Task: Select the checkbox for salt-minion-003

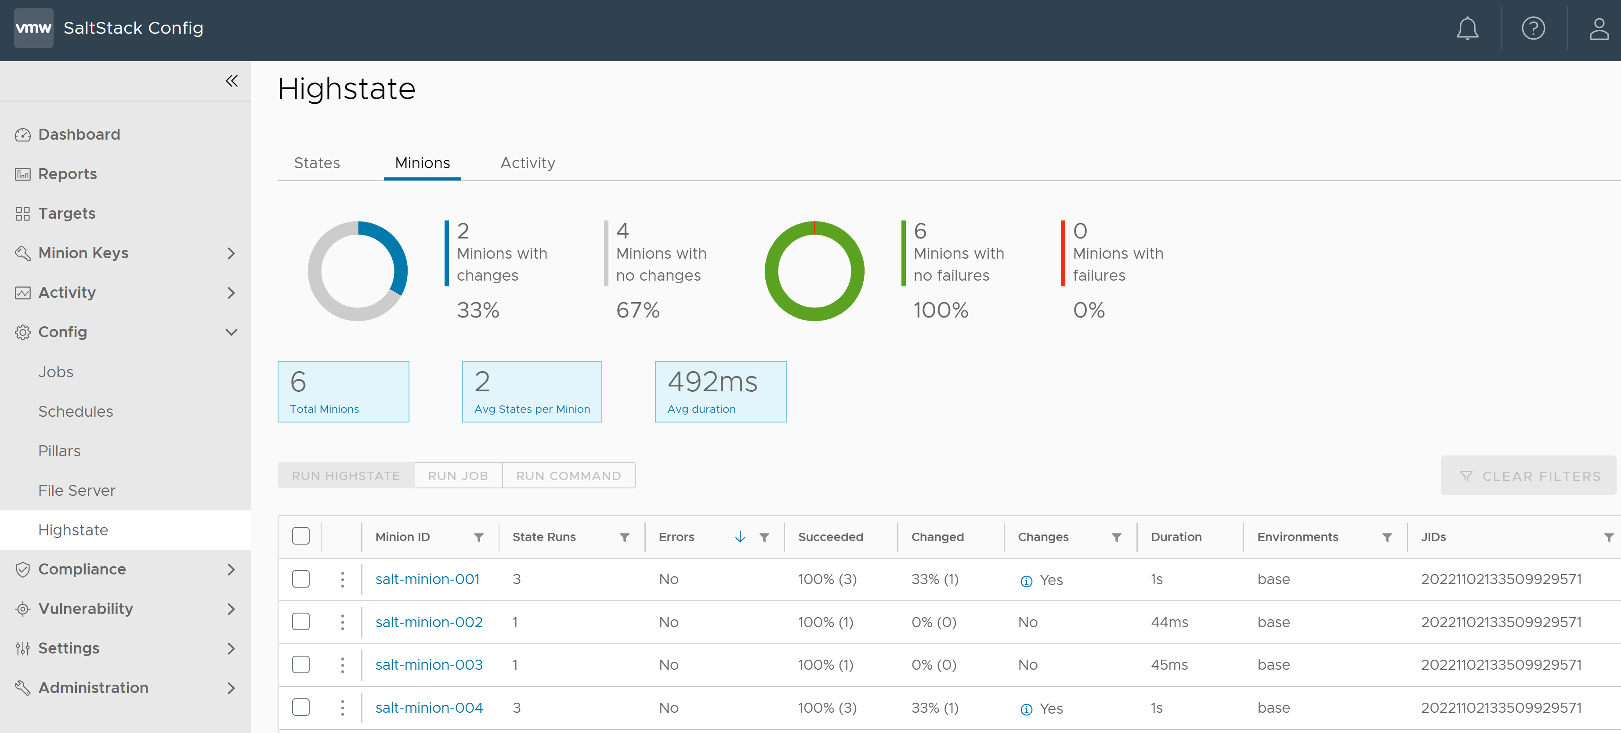Action: click(301, 665)
